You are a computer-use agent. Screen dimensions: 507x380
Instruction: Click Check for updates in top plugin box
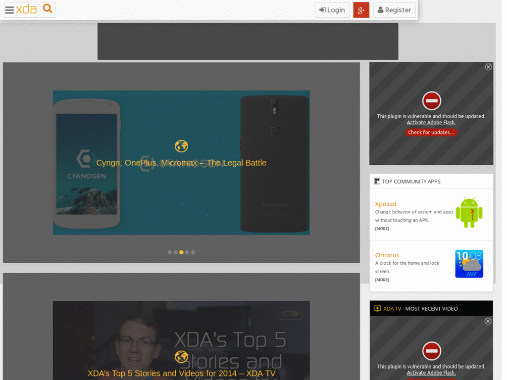[x=431, y=133]
